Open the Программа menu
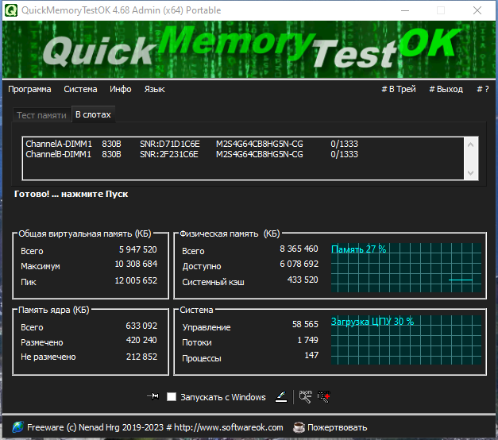This screenshot has height=440, width=498. (29, 89)
